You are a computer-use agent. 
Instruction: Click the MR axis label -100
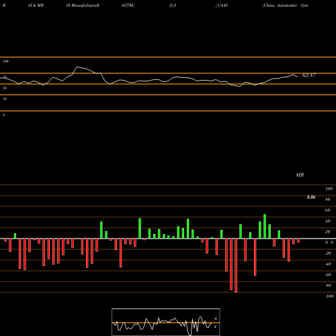pos(329,296)
